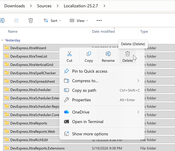
Task: Click the DevExpress.XtraVerticalGrid folder icon
Action: [x=7, y=64]
